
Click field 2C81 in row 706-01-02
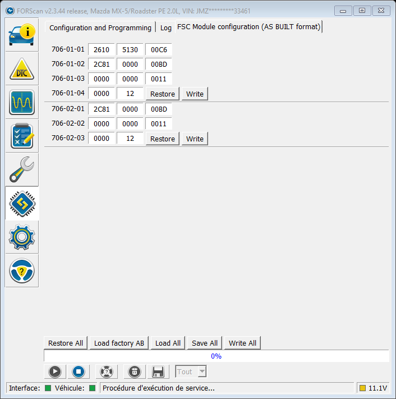[102, 64]
